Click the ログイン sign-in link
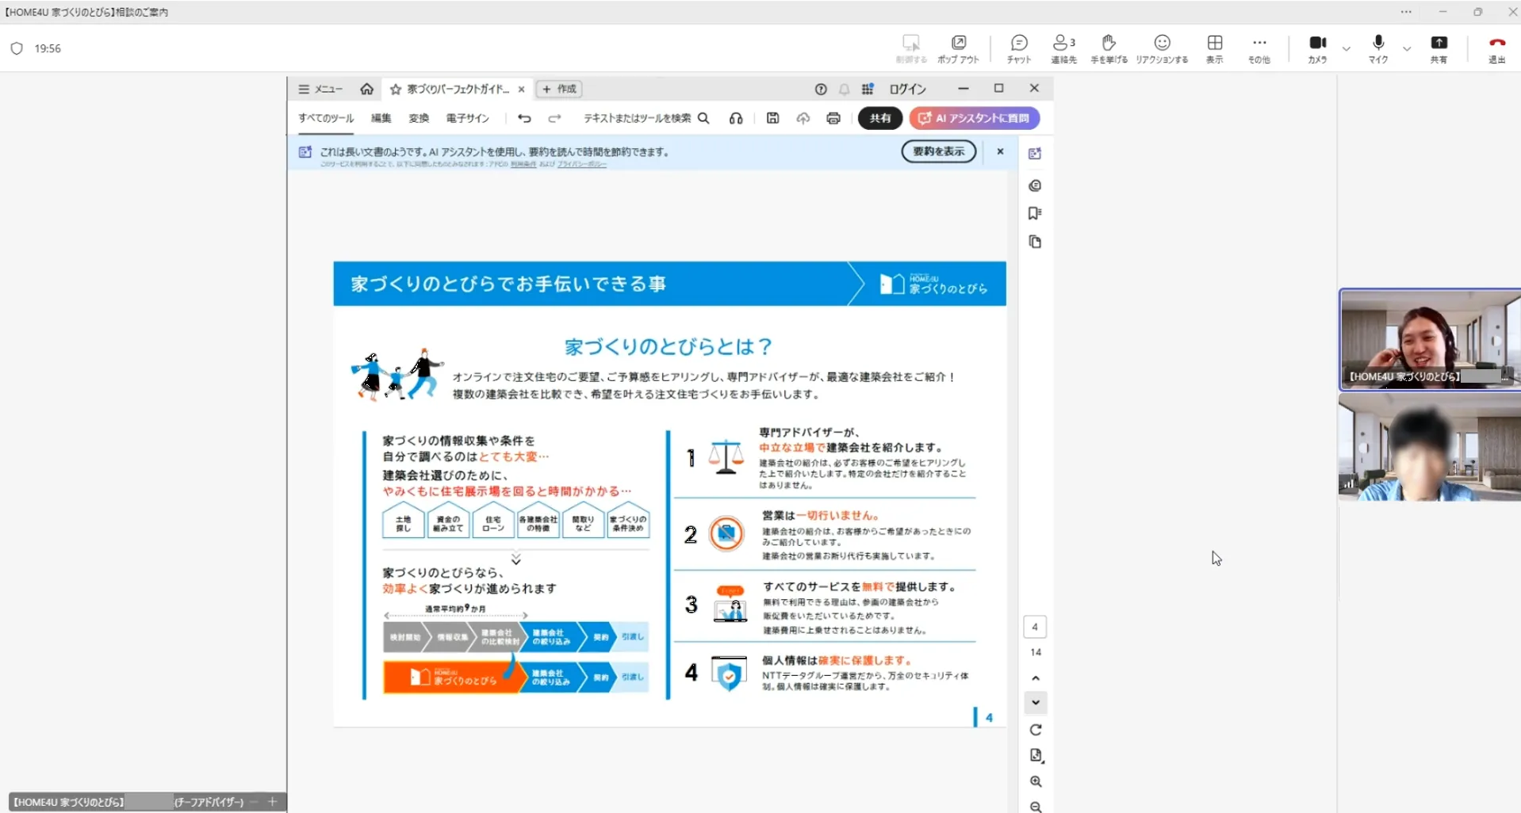The height and width of the screenshot is (813, 1521). pos(908,89)
